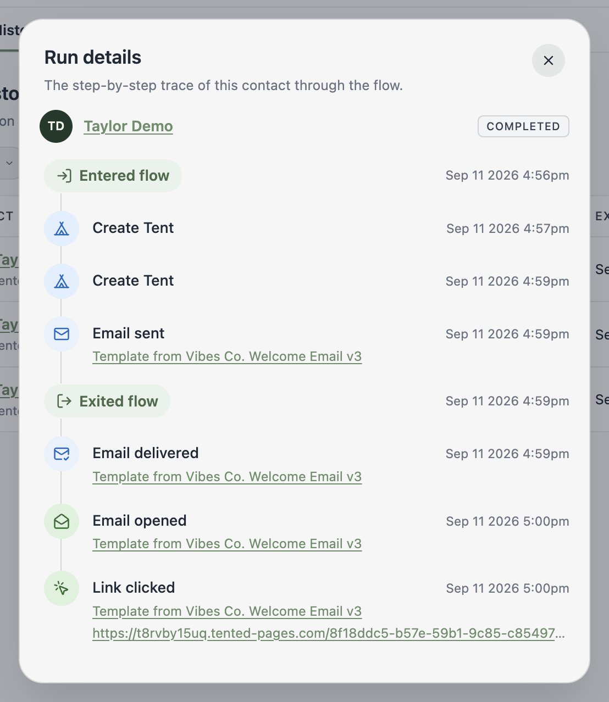Open template link under Email delivered

point(227,477)
